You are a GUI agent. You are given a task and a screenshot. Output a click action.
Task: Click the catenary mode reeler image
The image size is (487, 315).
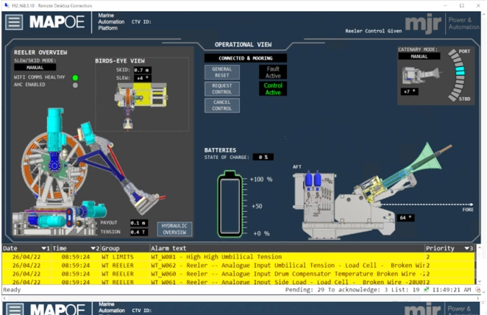(421, 76)
